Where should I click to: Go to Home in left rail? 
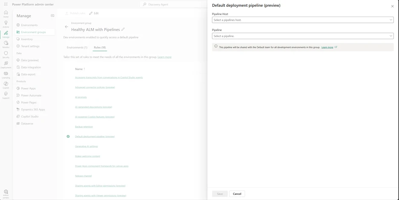coord(6,14)
